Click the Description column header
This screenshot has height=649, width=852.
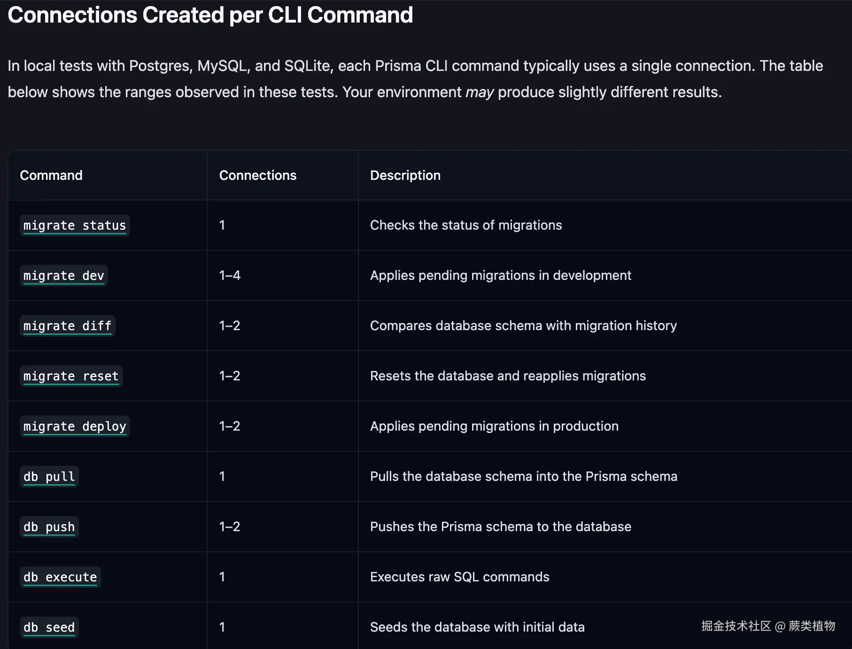405,175
